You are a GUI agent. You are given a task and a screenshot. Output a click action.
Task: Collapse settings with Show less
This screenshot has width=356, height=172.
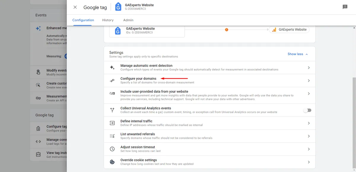[x=298, y=54]
